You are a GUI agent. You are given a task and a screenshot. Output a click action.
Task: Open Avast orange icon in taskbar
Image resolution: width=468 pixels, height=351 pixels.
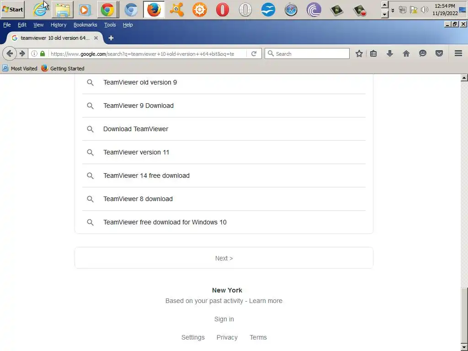coord(177,10)
